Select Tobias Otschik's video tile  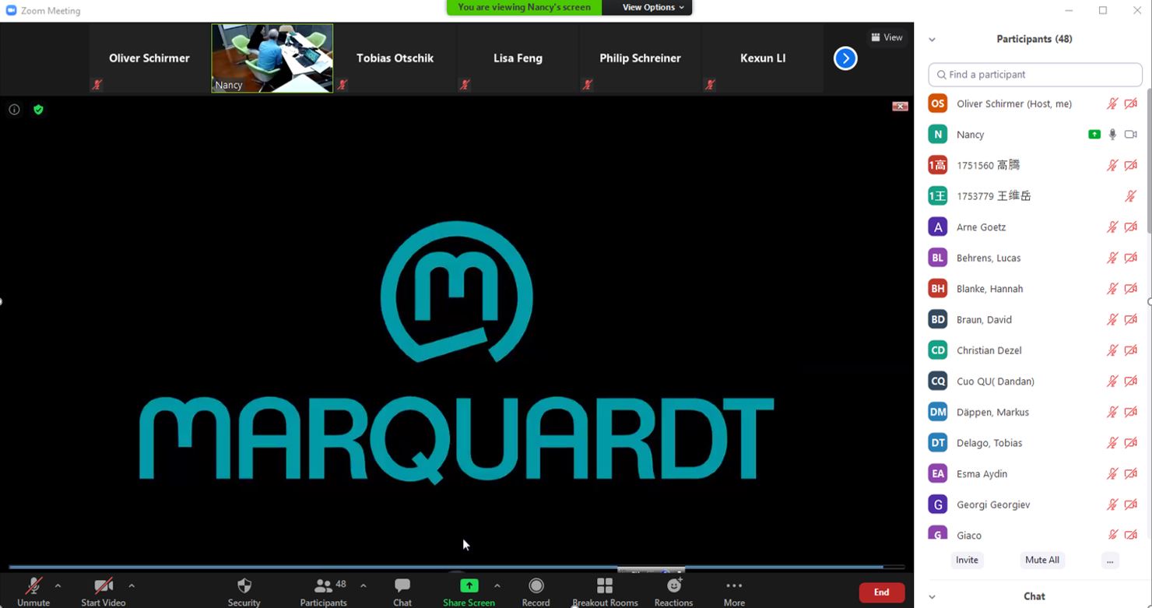pyautogui.click(x=395, y=58)
